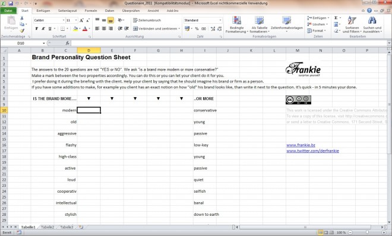The image size is (392, 236).
Task: Click Einfügen button in Zellen group
Action: 318,18
